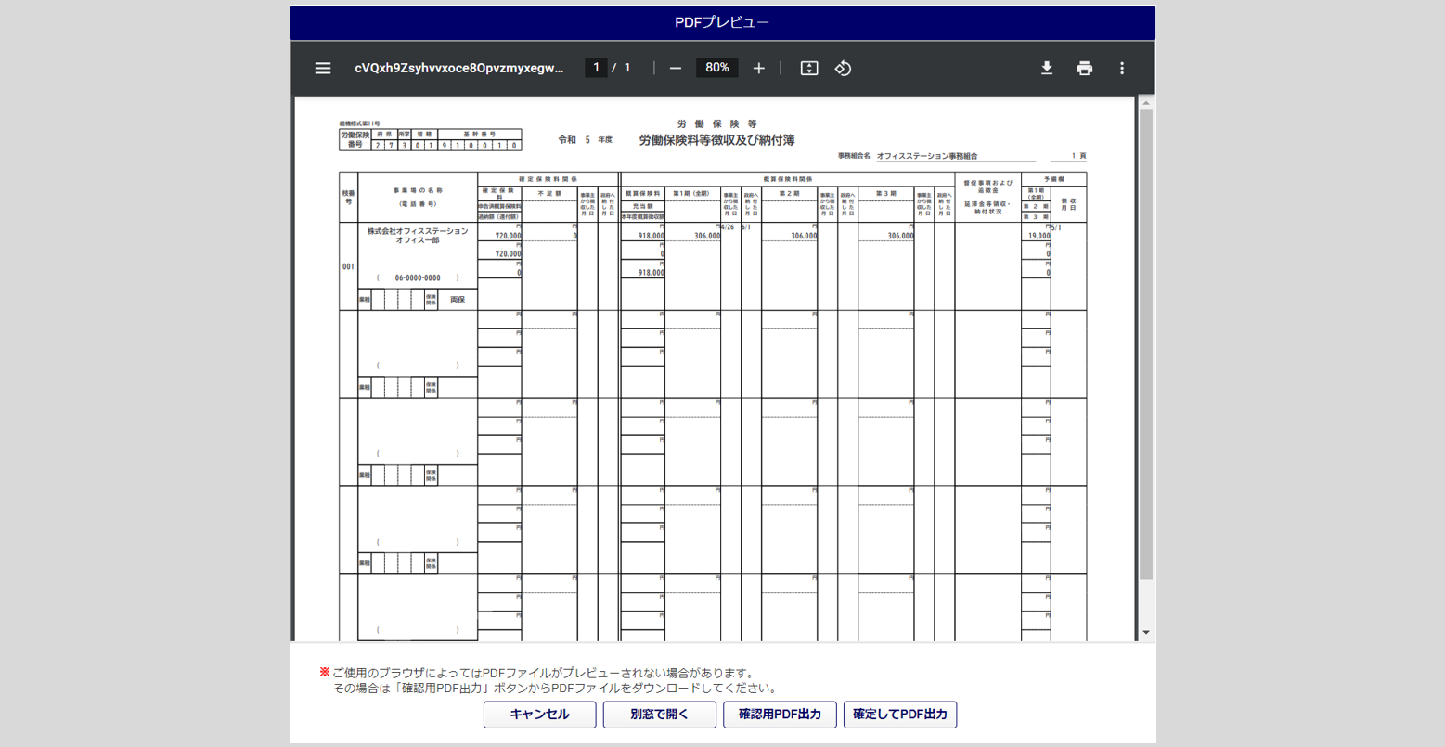This screenshot has height=747, width=1445.
Task: Download the PDF file
Action: (x=1047, y=68)
